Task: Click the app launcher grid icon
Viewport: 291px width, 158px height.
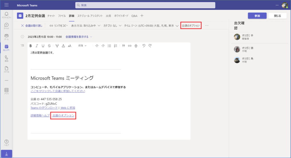Action: click(6, 5)
